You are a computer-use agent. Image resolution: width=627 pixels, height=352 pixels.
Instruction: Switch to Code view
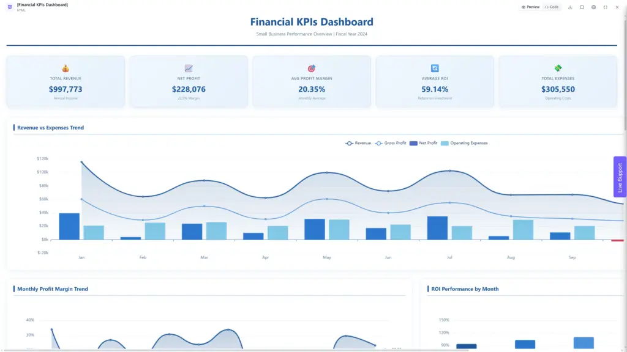[552, 7]
